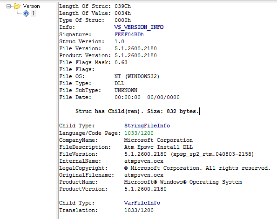Click the File Date value
This screenshot has width=277, height=219.
tap(147, 98)
